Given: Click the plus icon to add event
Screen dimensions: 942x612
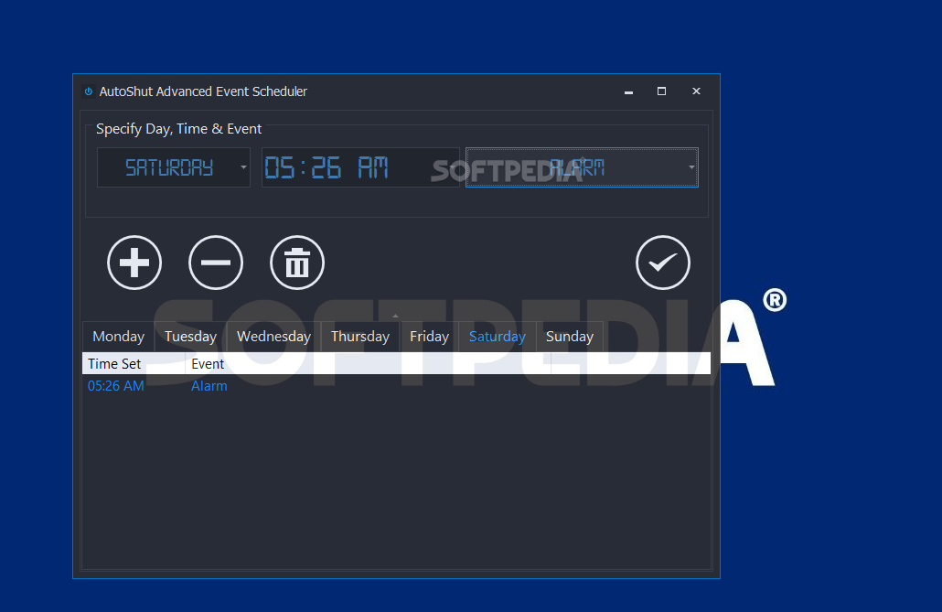Looking at the screenshot, I should point(134,263).
